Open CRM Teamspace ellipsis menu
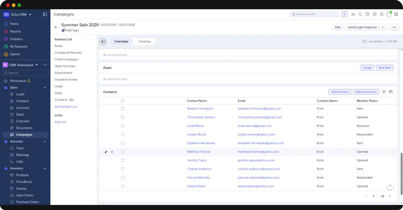The image size is (403, 210). pos(45,65)
